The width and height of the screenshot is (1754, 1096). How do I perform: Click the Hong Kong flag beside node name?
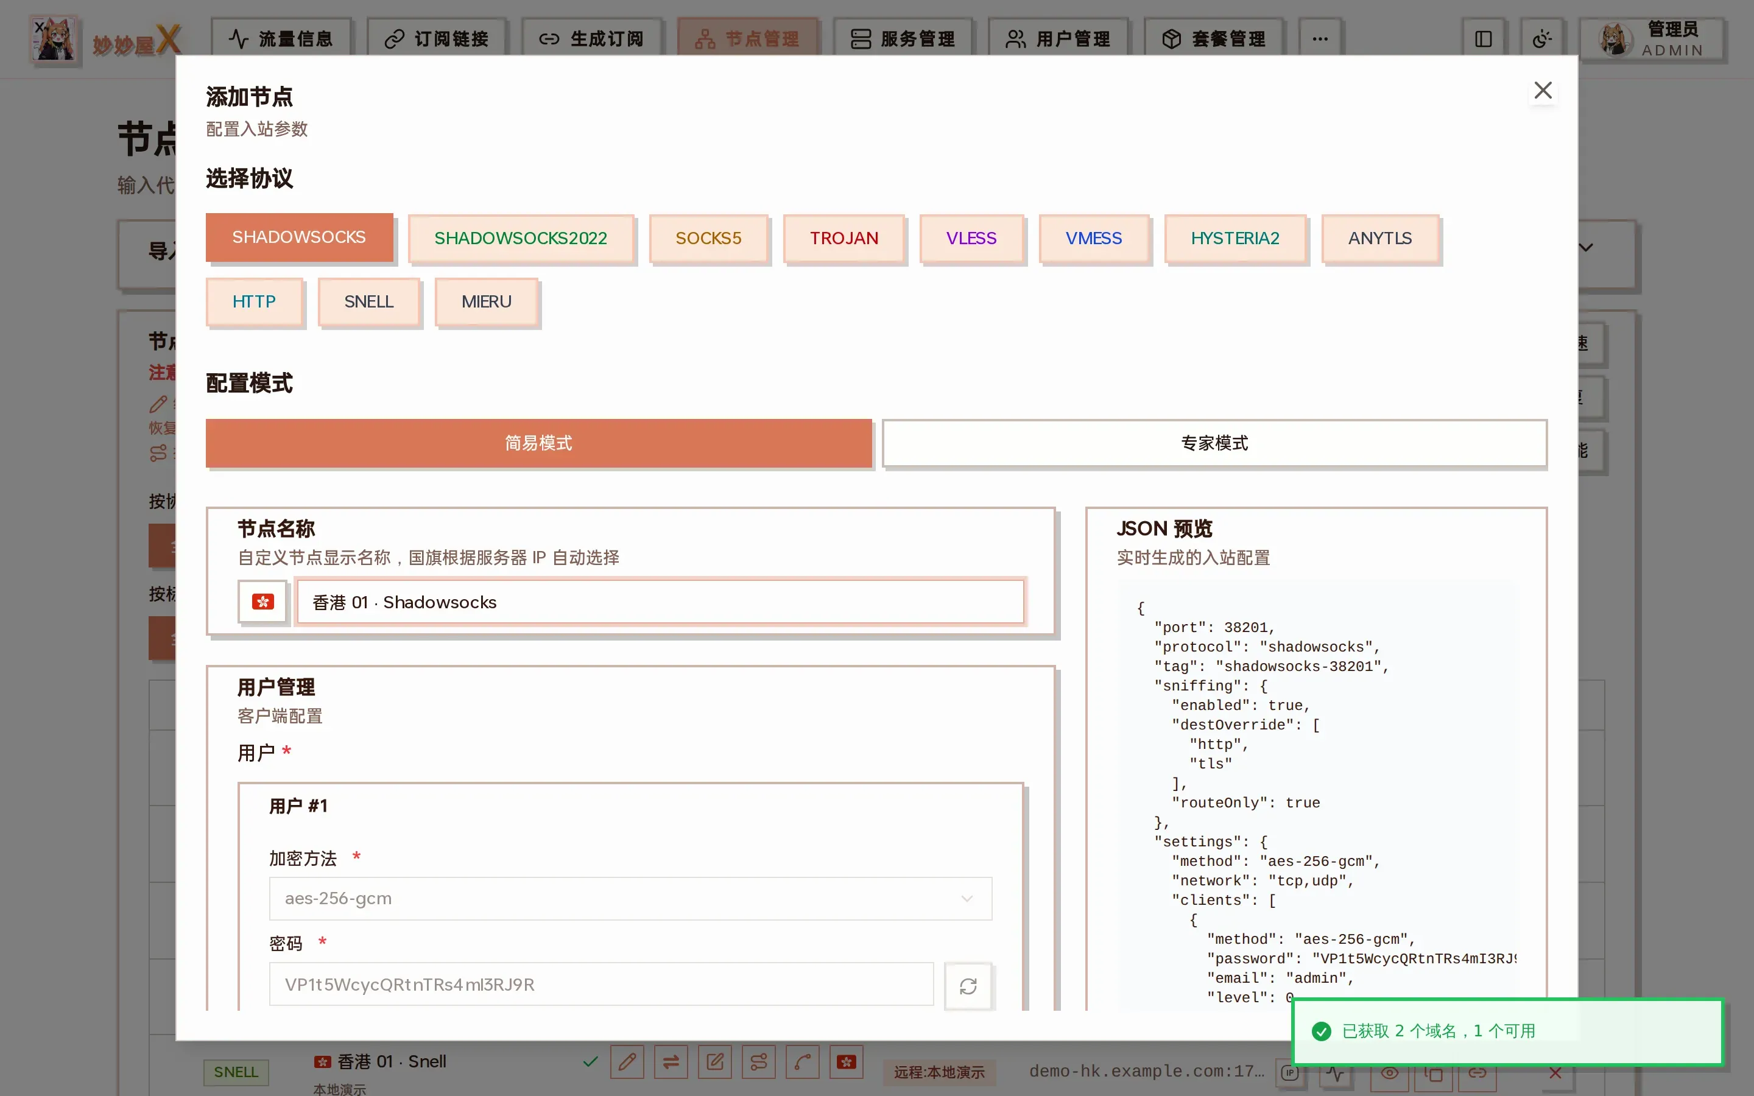262,602
